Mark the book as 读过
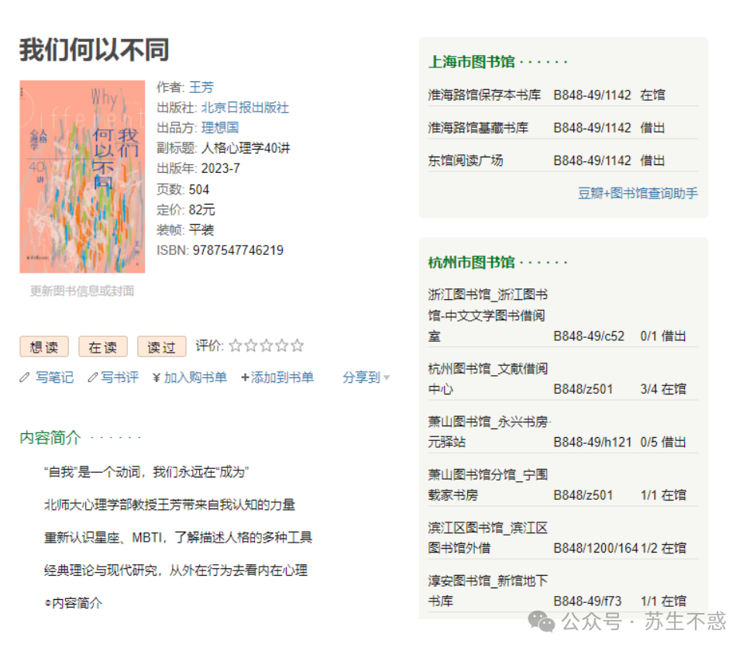 162,346
